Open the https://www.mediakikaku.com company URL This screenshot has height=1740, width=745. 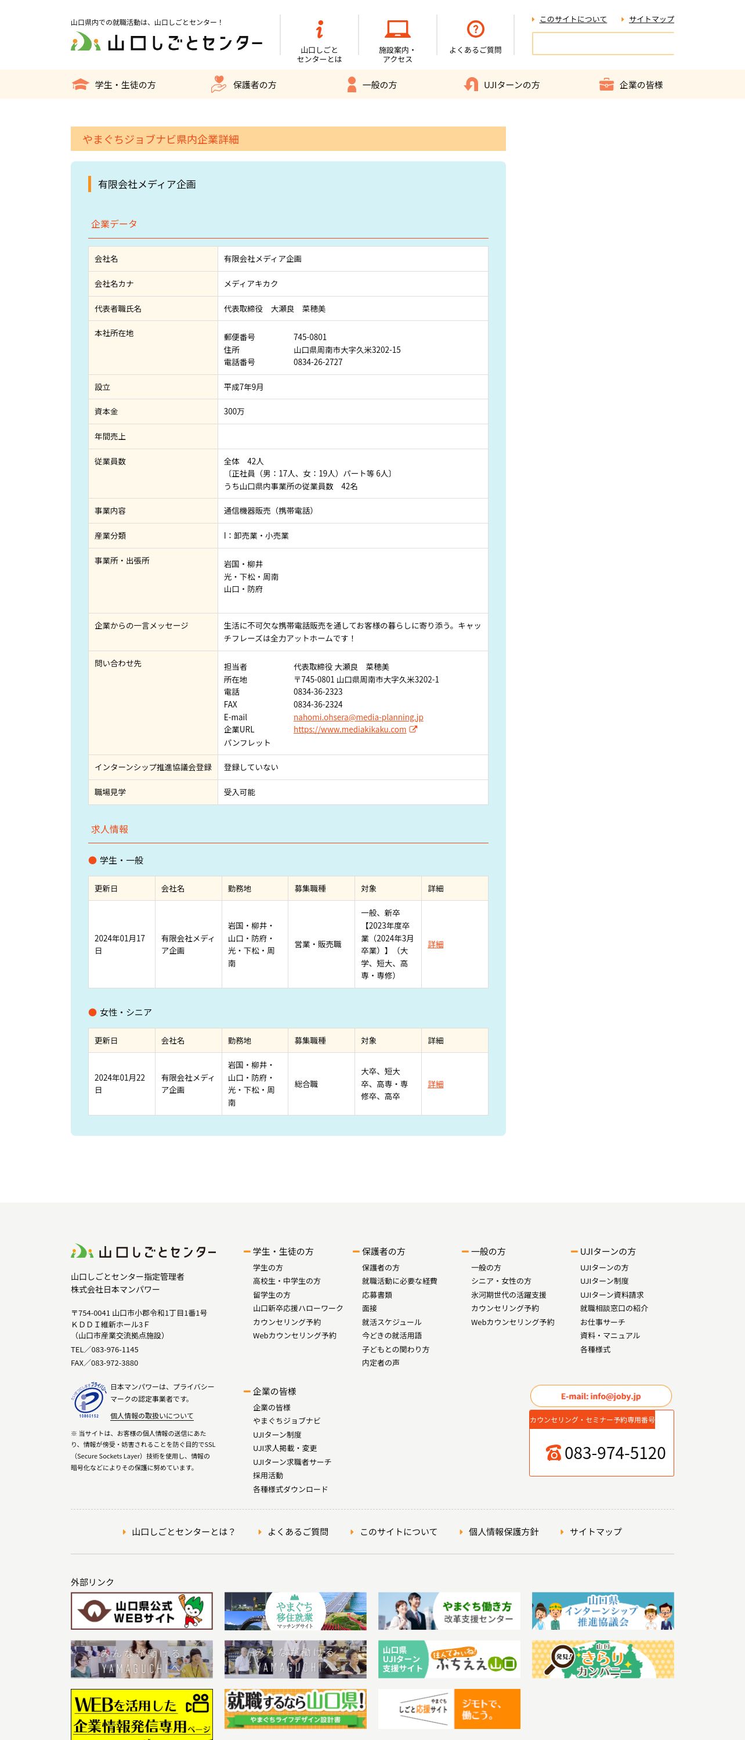click(350, 730)
